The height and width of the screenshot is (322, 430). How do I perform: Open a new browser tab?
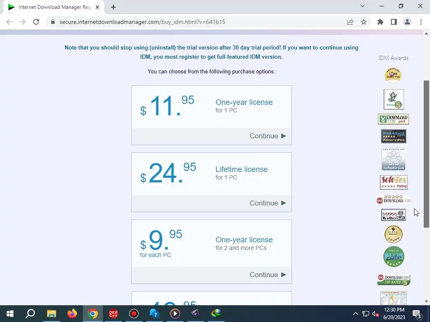(x=113, y=7)
